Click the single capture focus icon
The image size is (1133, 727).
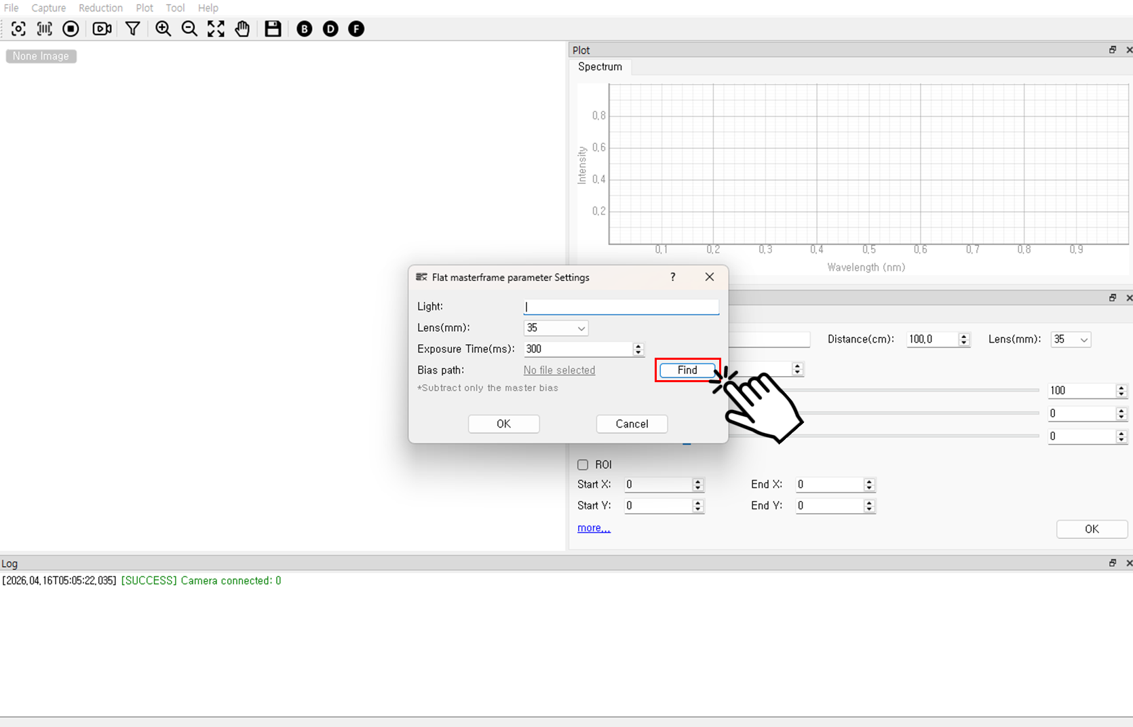tap(18, 29)
